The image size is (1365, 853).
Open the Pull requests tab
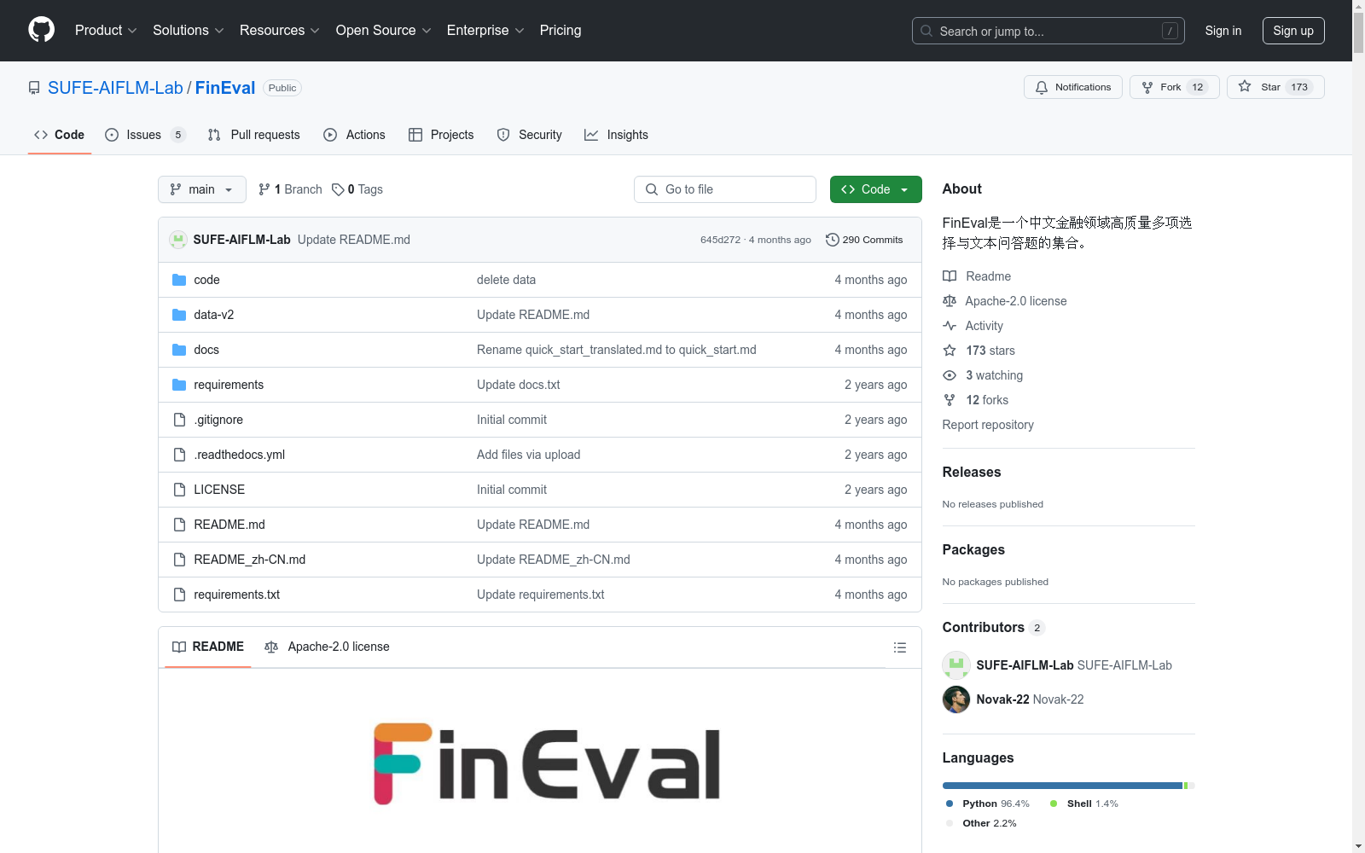pos(254,135)
